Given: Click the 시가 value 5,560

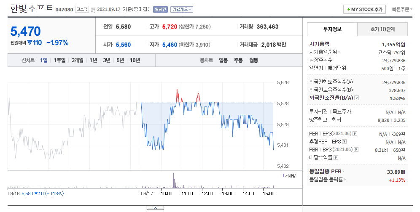Looking at the screenshot, I should point(123,45).
